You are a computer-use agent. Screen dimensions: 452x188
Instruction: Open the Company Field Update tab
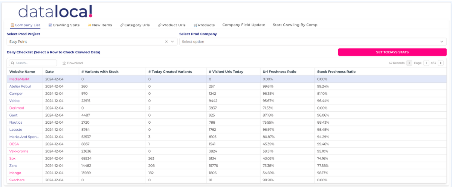(244, 25)
